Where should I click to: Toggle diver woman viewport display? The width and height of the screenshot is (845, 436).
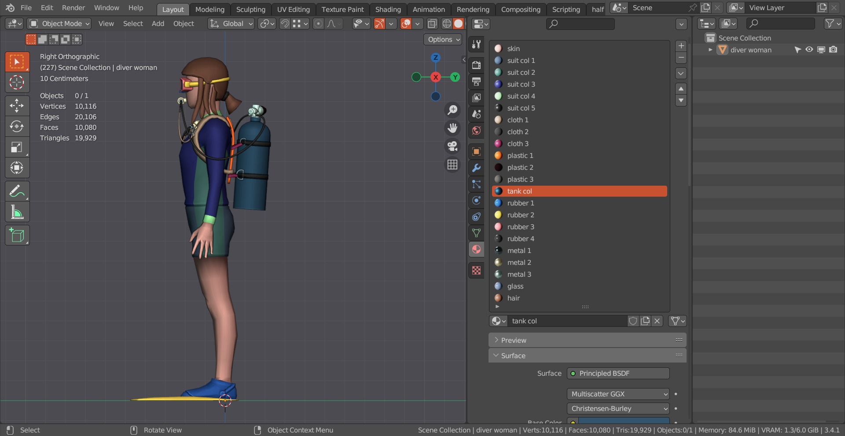(x=821, y=50)
